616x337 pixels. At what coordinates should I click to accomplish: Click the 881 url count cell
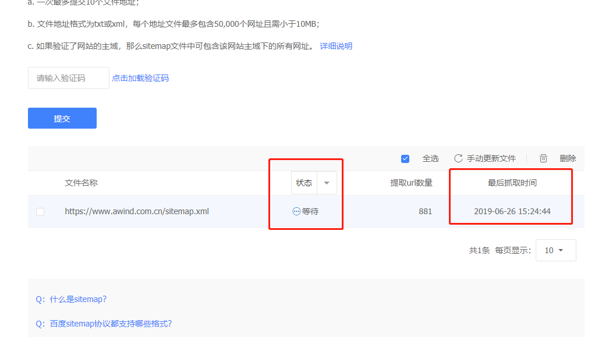425,211
